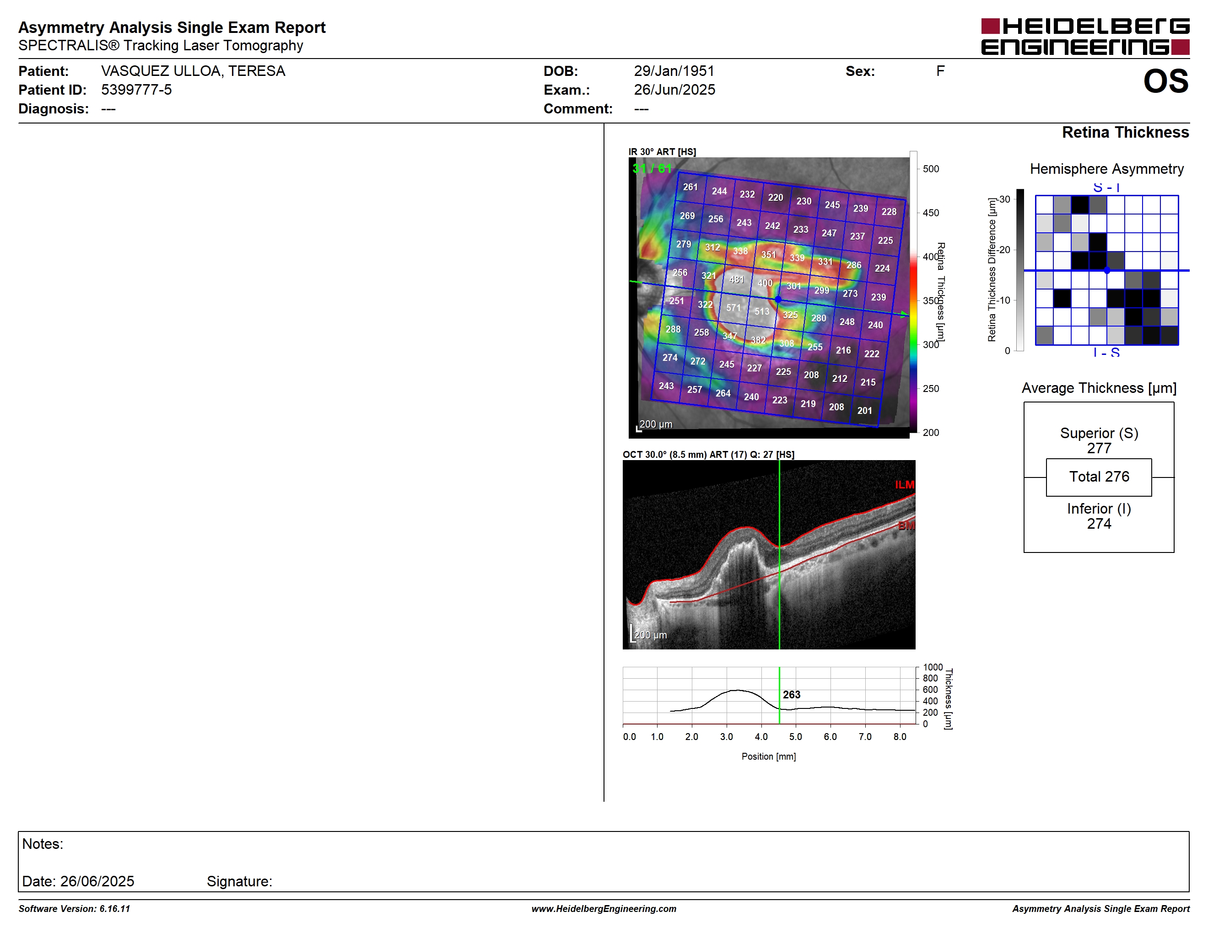Open the OCT B-scan cross-section image
The width and height of the screenshot is (1208, 933).
click(769, 555)
